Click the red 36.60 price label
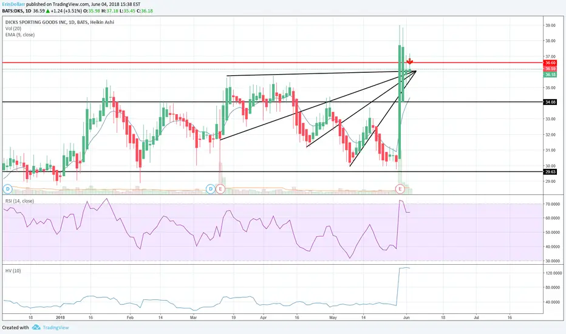 tap(550, 63)
